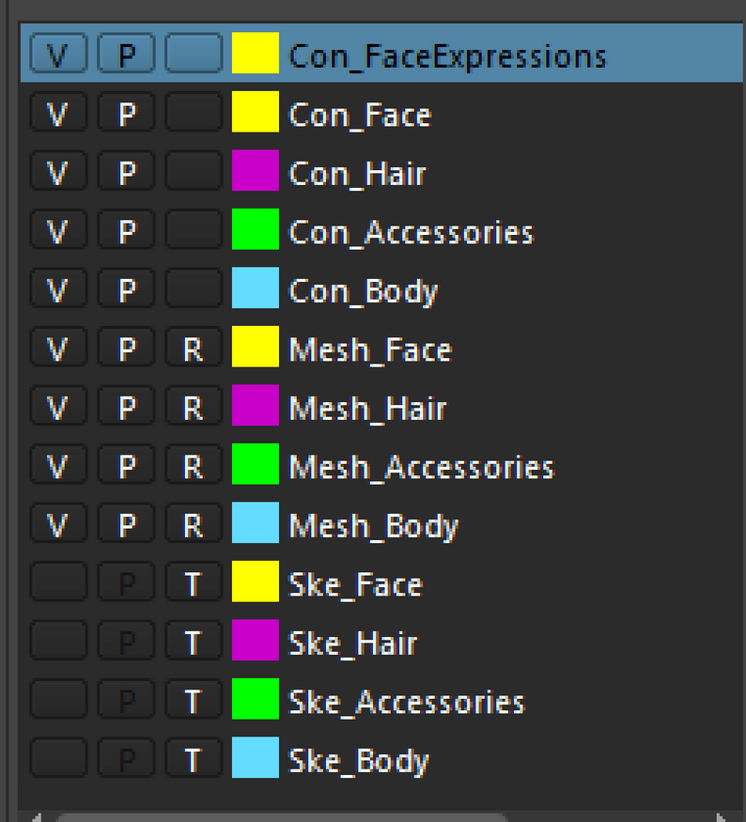Screen dimensions: 746x822
Task: Toggle the V button on Con_Face
Action: coord(58,113)
